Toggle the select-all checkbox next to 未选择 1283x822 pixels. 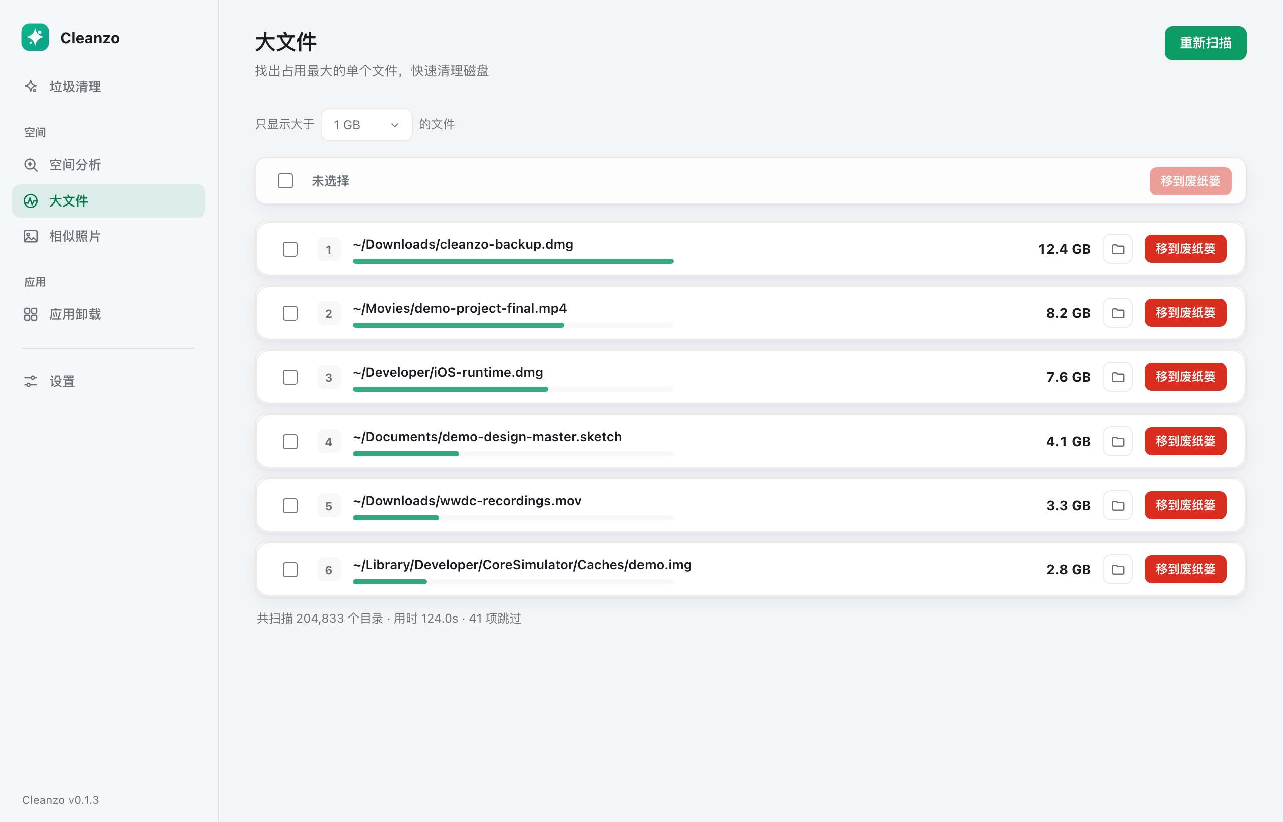click(285, 181)
